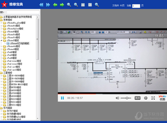This screenshot has width=167, height=123.
Task: Click the double-left rewind arrow in top toolbar
Action: coord(41,5)
